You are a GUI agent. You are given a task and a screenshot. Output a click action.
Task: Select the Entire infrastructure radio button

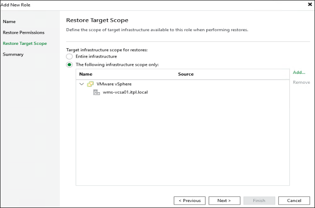tap(69, 56)
